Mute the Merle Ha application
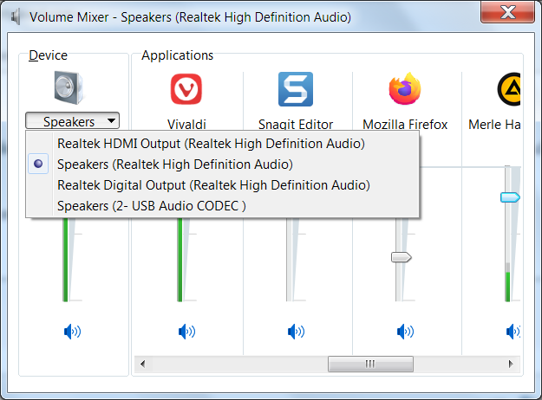 point(513,332)
